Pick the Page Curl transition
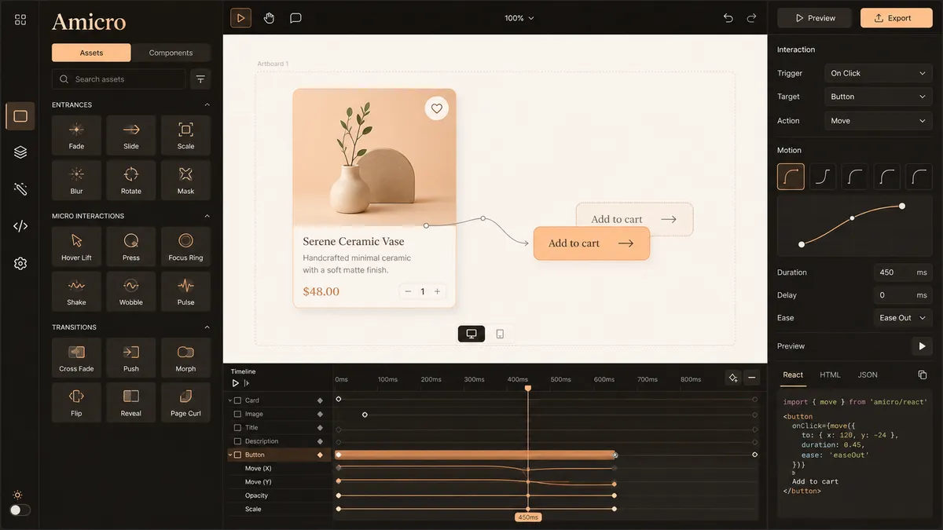Image resolution: width=943 pixels, height=530 pixels. [x=185, y=403]
